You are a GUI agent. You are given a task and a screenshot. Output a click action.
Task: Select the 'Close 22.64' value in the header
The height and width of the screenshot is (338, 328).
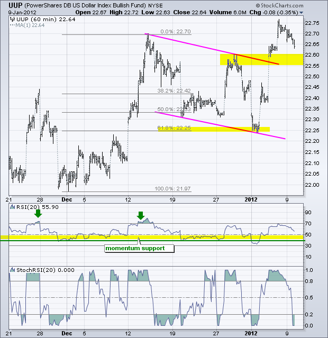coord(189,13)
